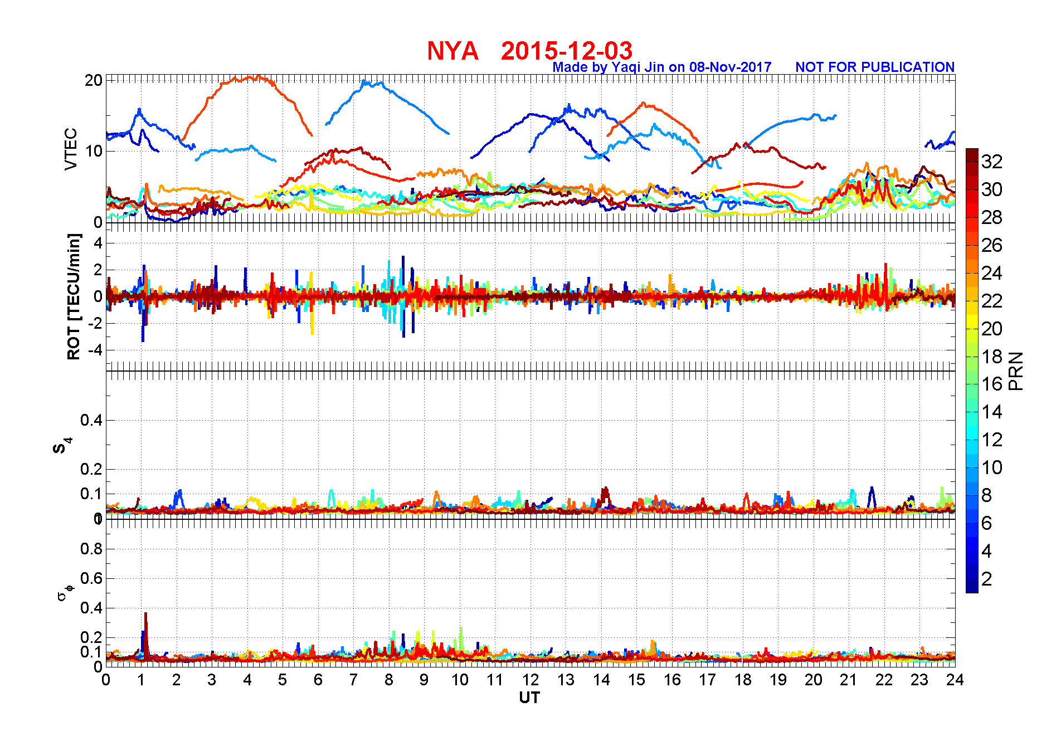Screen dimensions: 1061x741
Task: Click colorbar tick label 6
Action: point(987,523)
